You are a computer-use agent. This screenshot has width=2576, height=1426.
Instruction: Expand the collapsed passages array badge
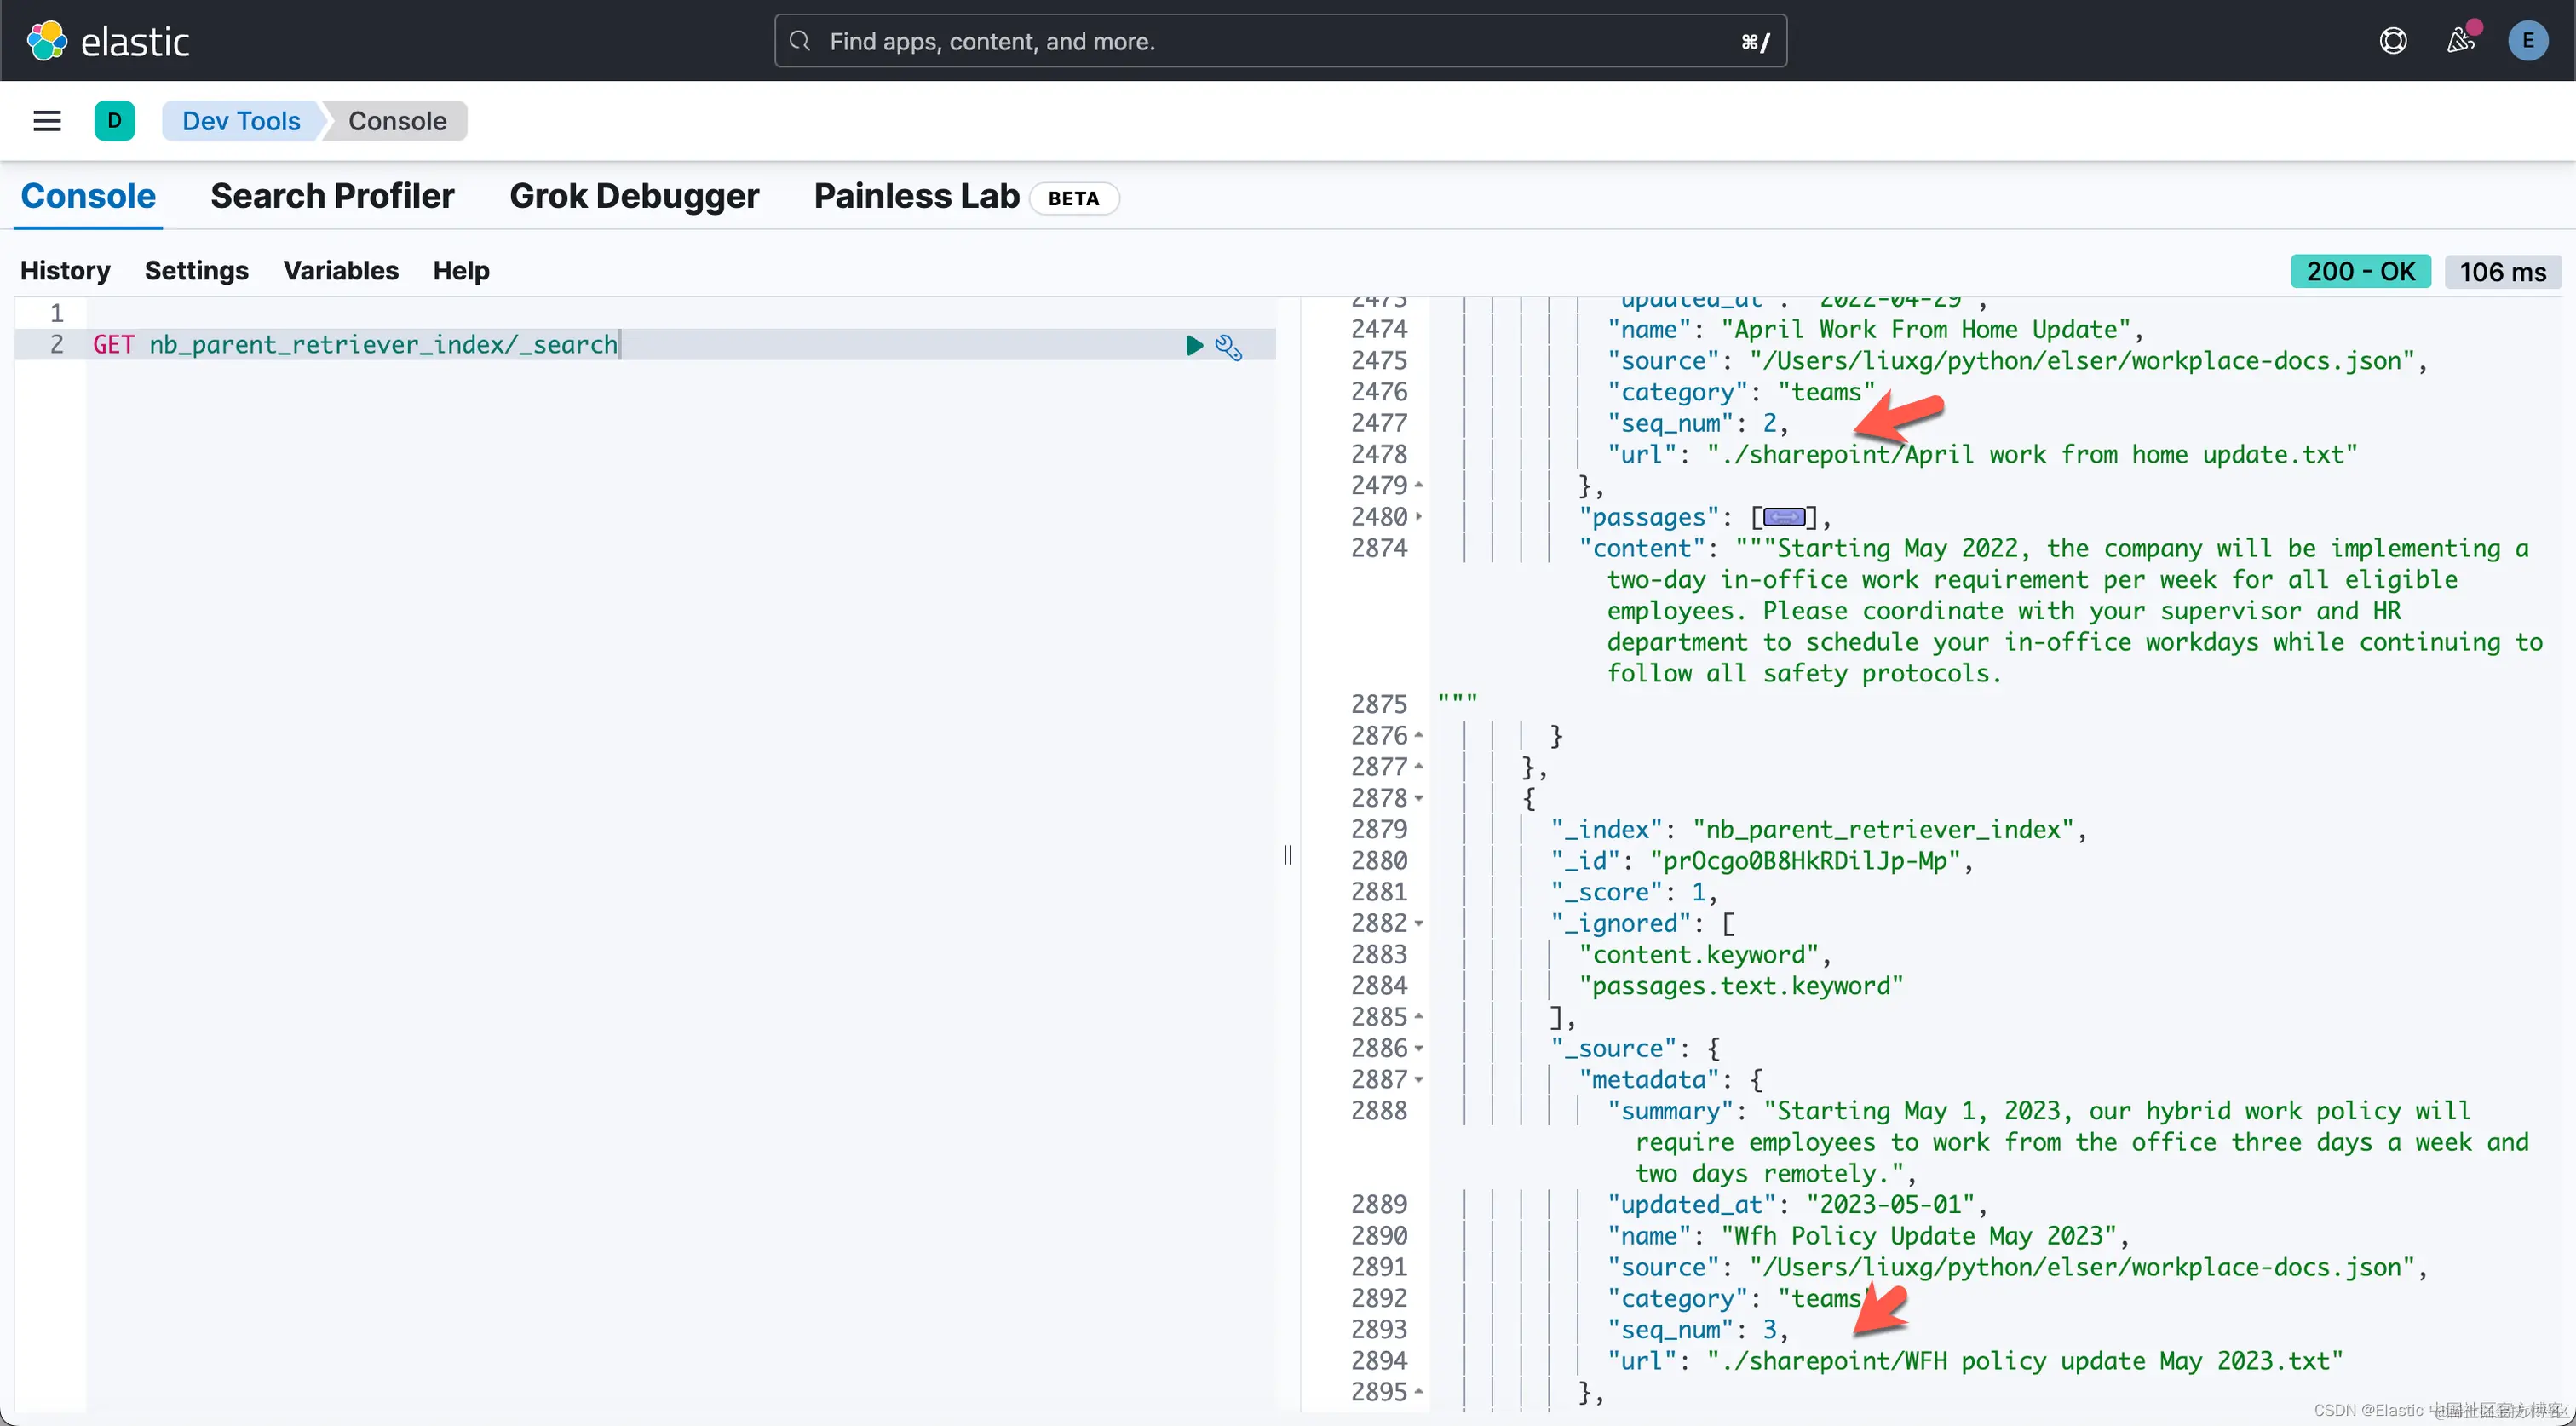[x=1784, y=517]
